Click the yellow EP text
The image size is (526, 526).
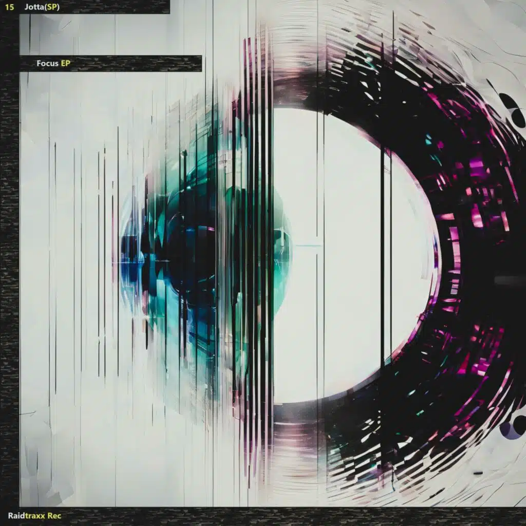[x=65, y=64]
